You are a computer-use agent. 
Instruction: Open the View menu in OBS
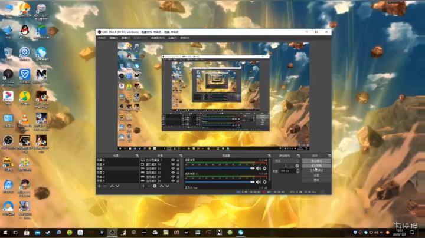click(x=126, y=38)
